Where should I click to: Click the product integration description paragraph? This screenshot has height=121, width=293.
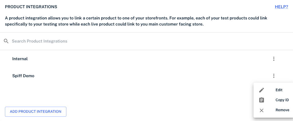tap(136, 21)
